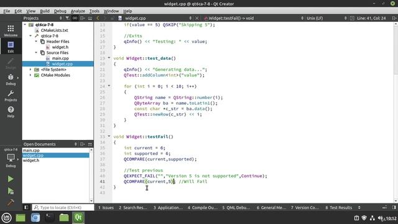Open the terminal from taskbar
Screen dimensions: 398x224
click(x=50, y=218)
